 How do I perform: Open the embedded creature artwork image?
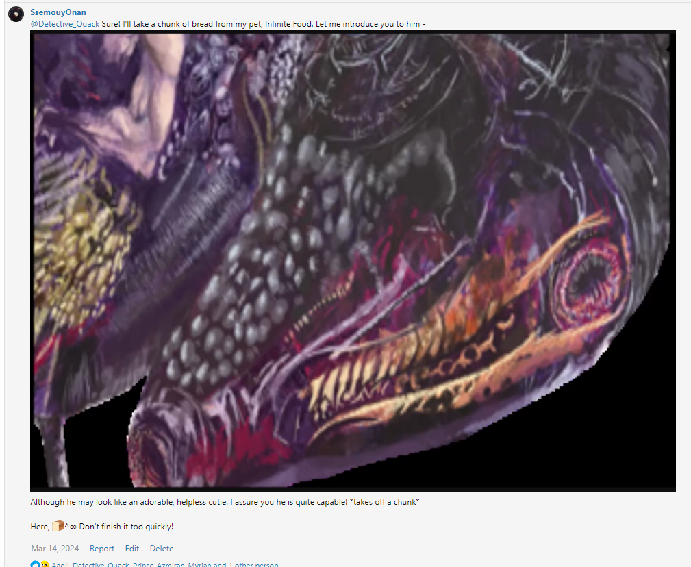(353, 260)
